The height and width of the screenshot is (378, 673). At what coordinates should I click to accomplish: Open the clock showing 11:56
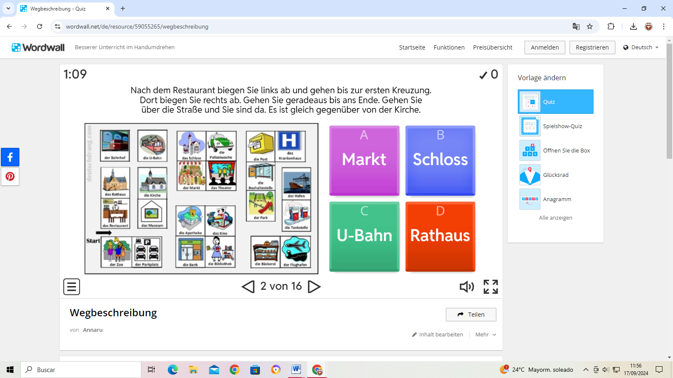[x=636, y=370]
